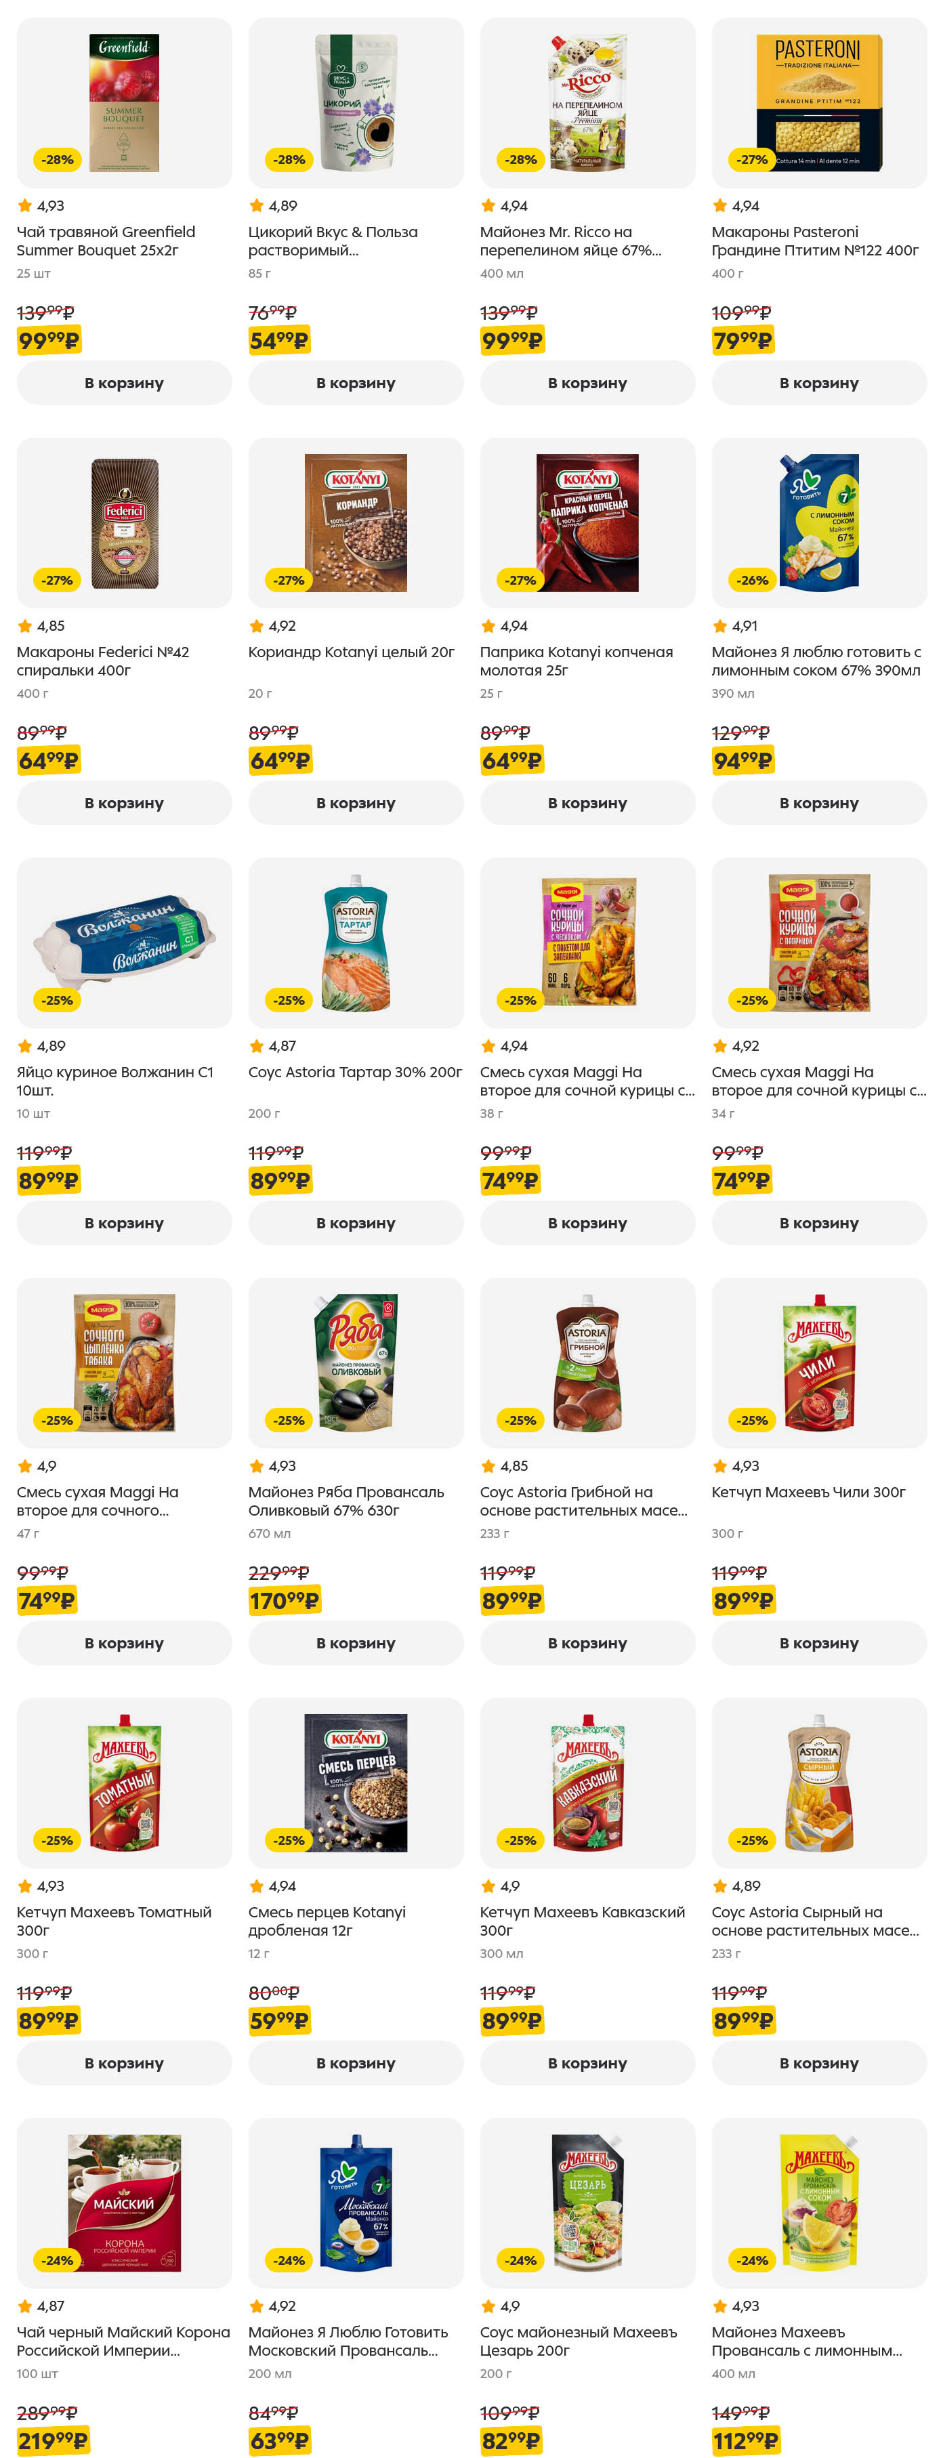Add Astoria cheese sauce to cart

coord(818,2062)
